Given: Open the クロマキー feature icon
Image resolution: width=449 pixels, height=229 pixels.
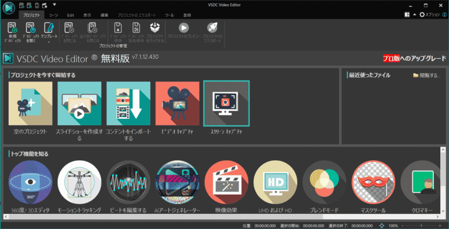Looking at the screenshot, I should point(420,182).
